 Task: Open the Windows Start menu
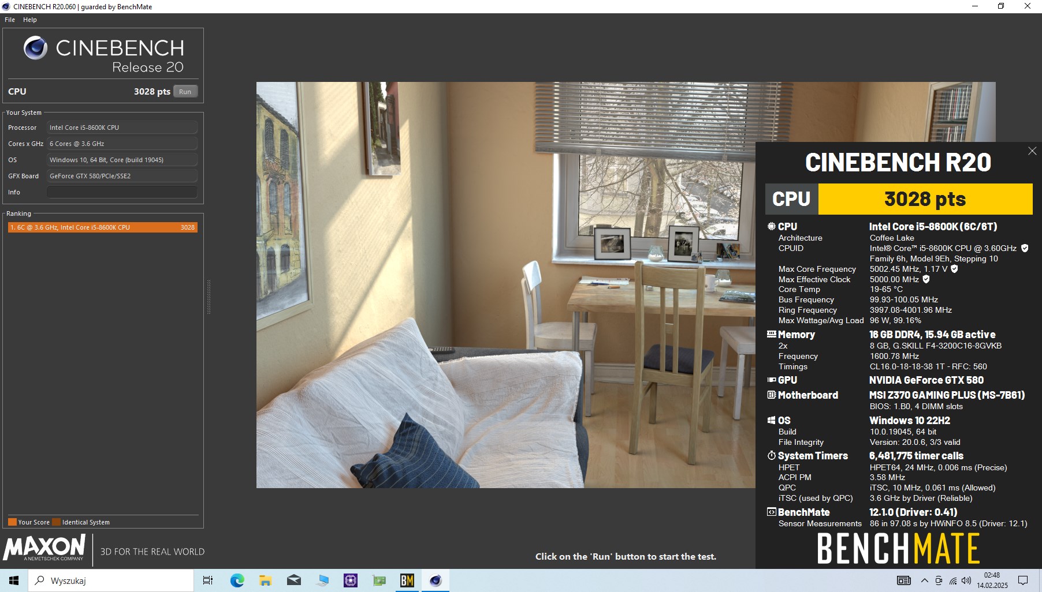14,580
